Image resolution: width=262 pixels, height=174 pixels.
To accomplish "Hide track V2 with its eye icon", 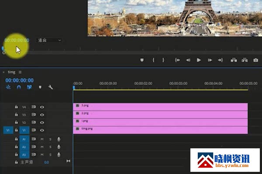I will (x=42, y=123).
